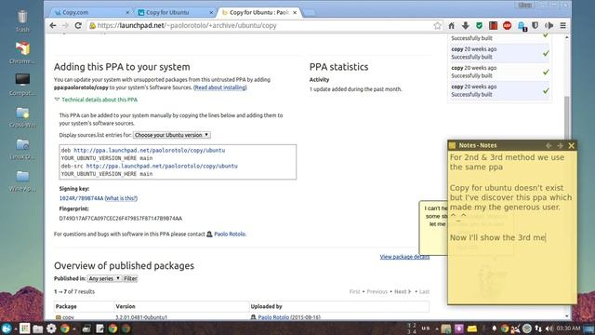595x335 pixels.
Task: Open the Chrome hamburger menu
Action: 563,25
